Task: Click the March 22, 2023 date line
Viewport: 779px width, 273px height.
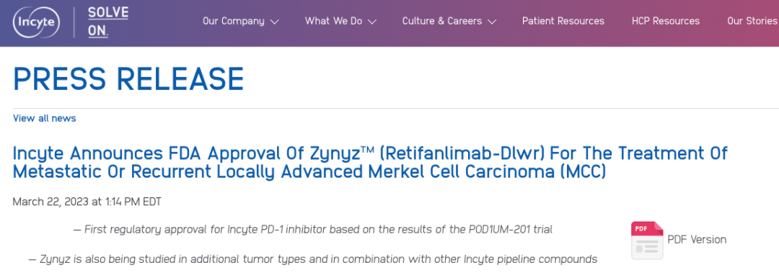Action: (x=87, y=202)
